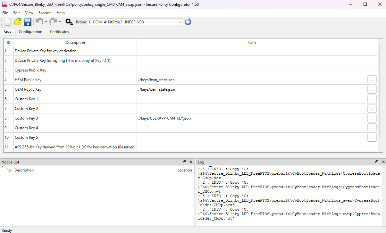Open the View menu
The image size is (386, 233).
[29, 13]
